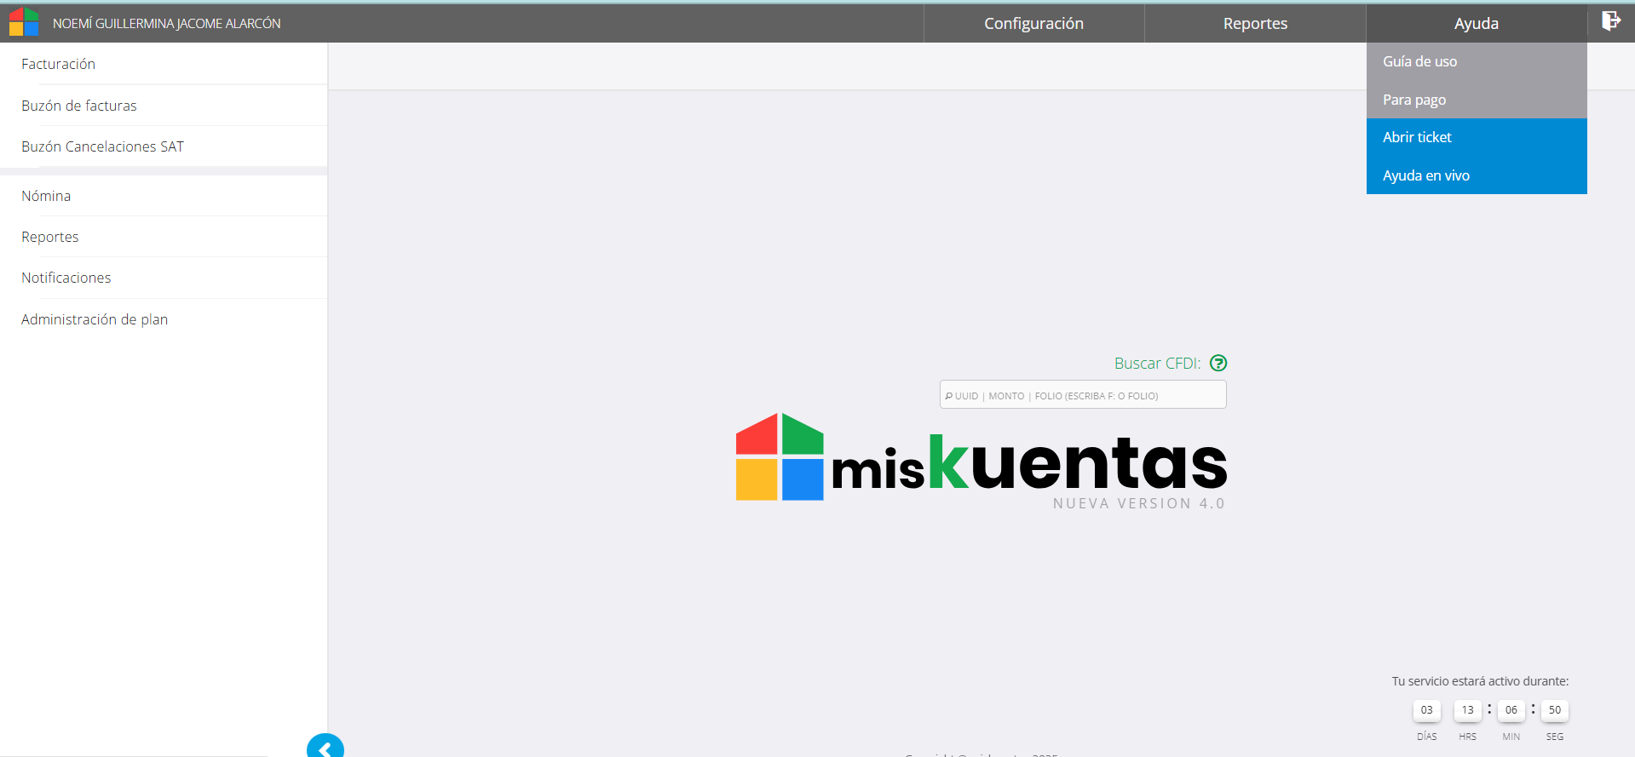
Task: Click the Buscar CFDI help question icon
Action: [1218, 364]
